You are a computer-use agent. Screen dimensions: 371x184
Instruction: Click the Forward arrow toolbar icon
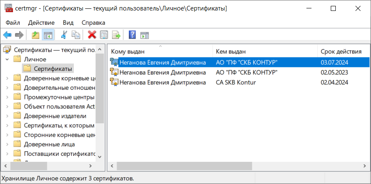[x=19, y=35]
